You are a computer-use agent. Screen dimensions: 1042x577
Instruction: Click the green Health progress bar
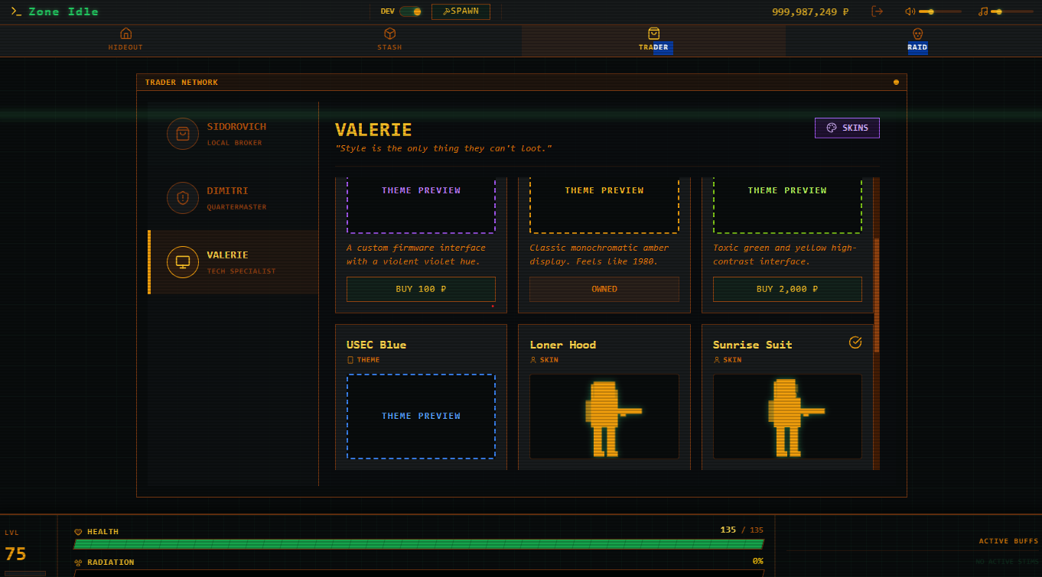[418, 544]
